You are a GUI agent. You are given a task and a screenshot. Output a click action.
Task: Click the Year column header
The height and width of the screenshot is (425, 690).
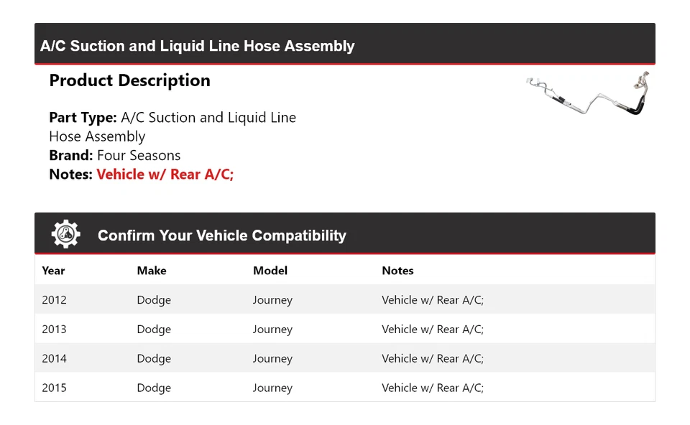click(x=53, y=271)
